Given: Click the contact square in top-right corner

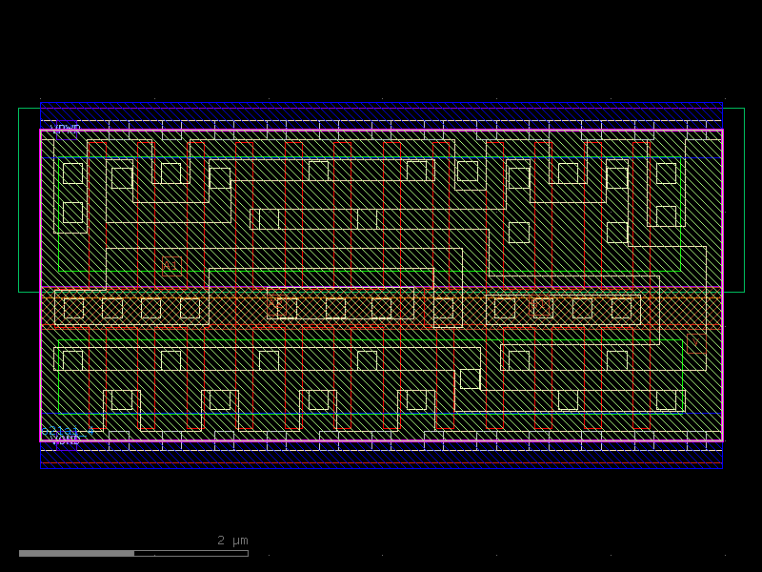Looking at the screenshot, I should pyautogui.click(x=666, y=173).
